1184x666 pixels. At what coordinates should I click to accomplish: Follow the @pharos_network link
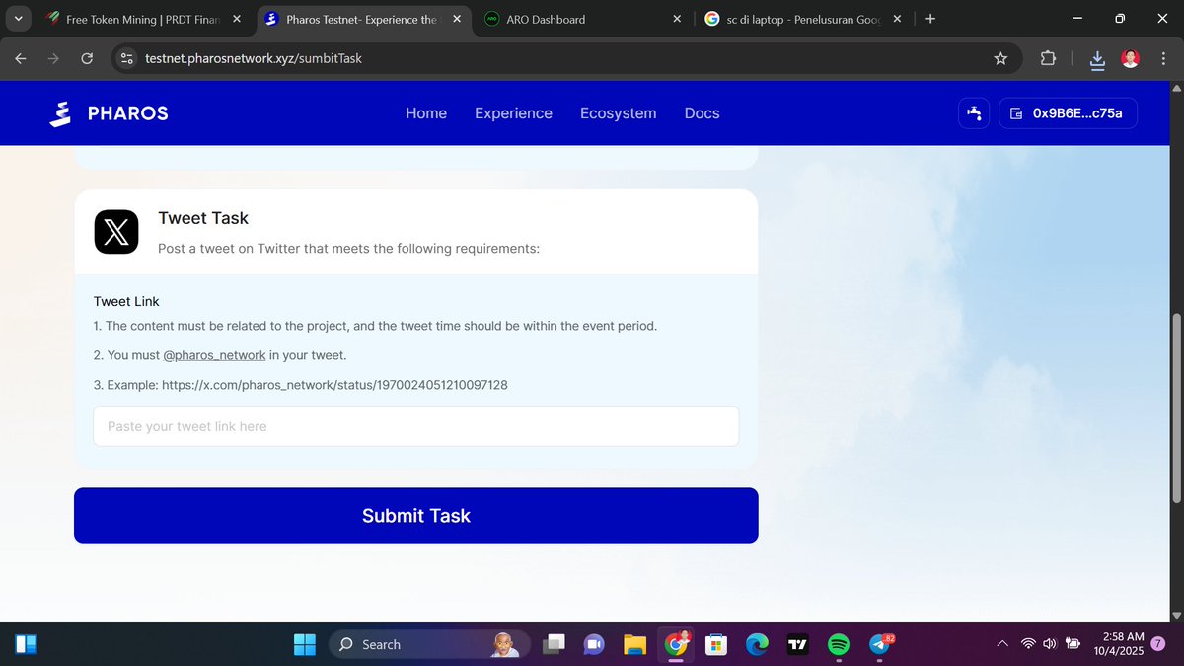coord(214,355)
